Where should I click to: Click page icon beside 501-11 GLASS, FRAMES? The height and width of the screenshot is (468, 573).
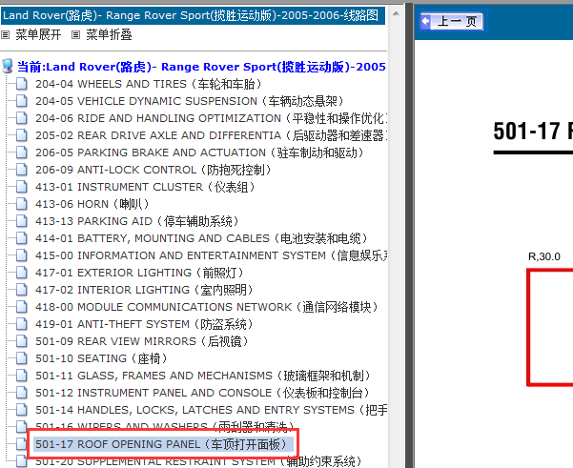click(22, 376)
